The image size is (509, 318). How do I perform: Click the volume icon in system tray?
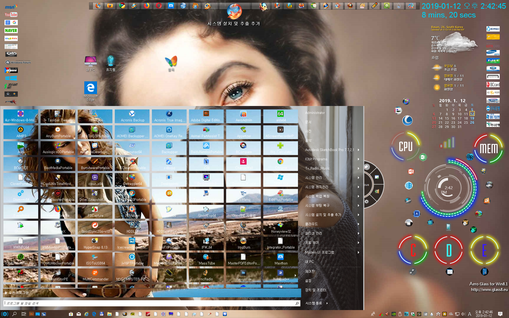(x=463, y=314)
